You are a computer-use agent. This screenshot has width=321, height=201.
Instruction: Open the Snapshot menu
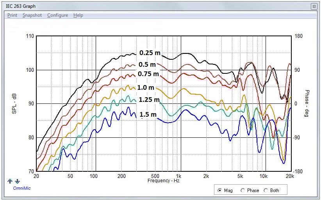pyautogui.click(x=32, y=15)
